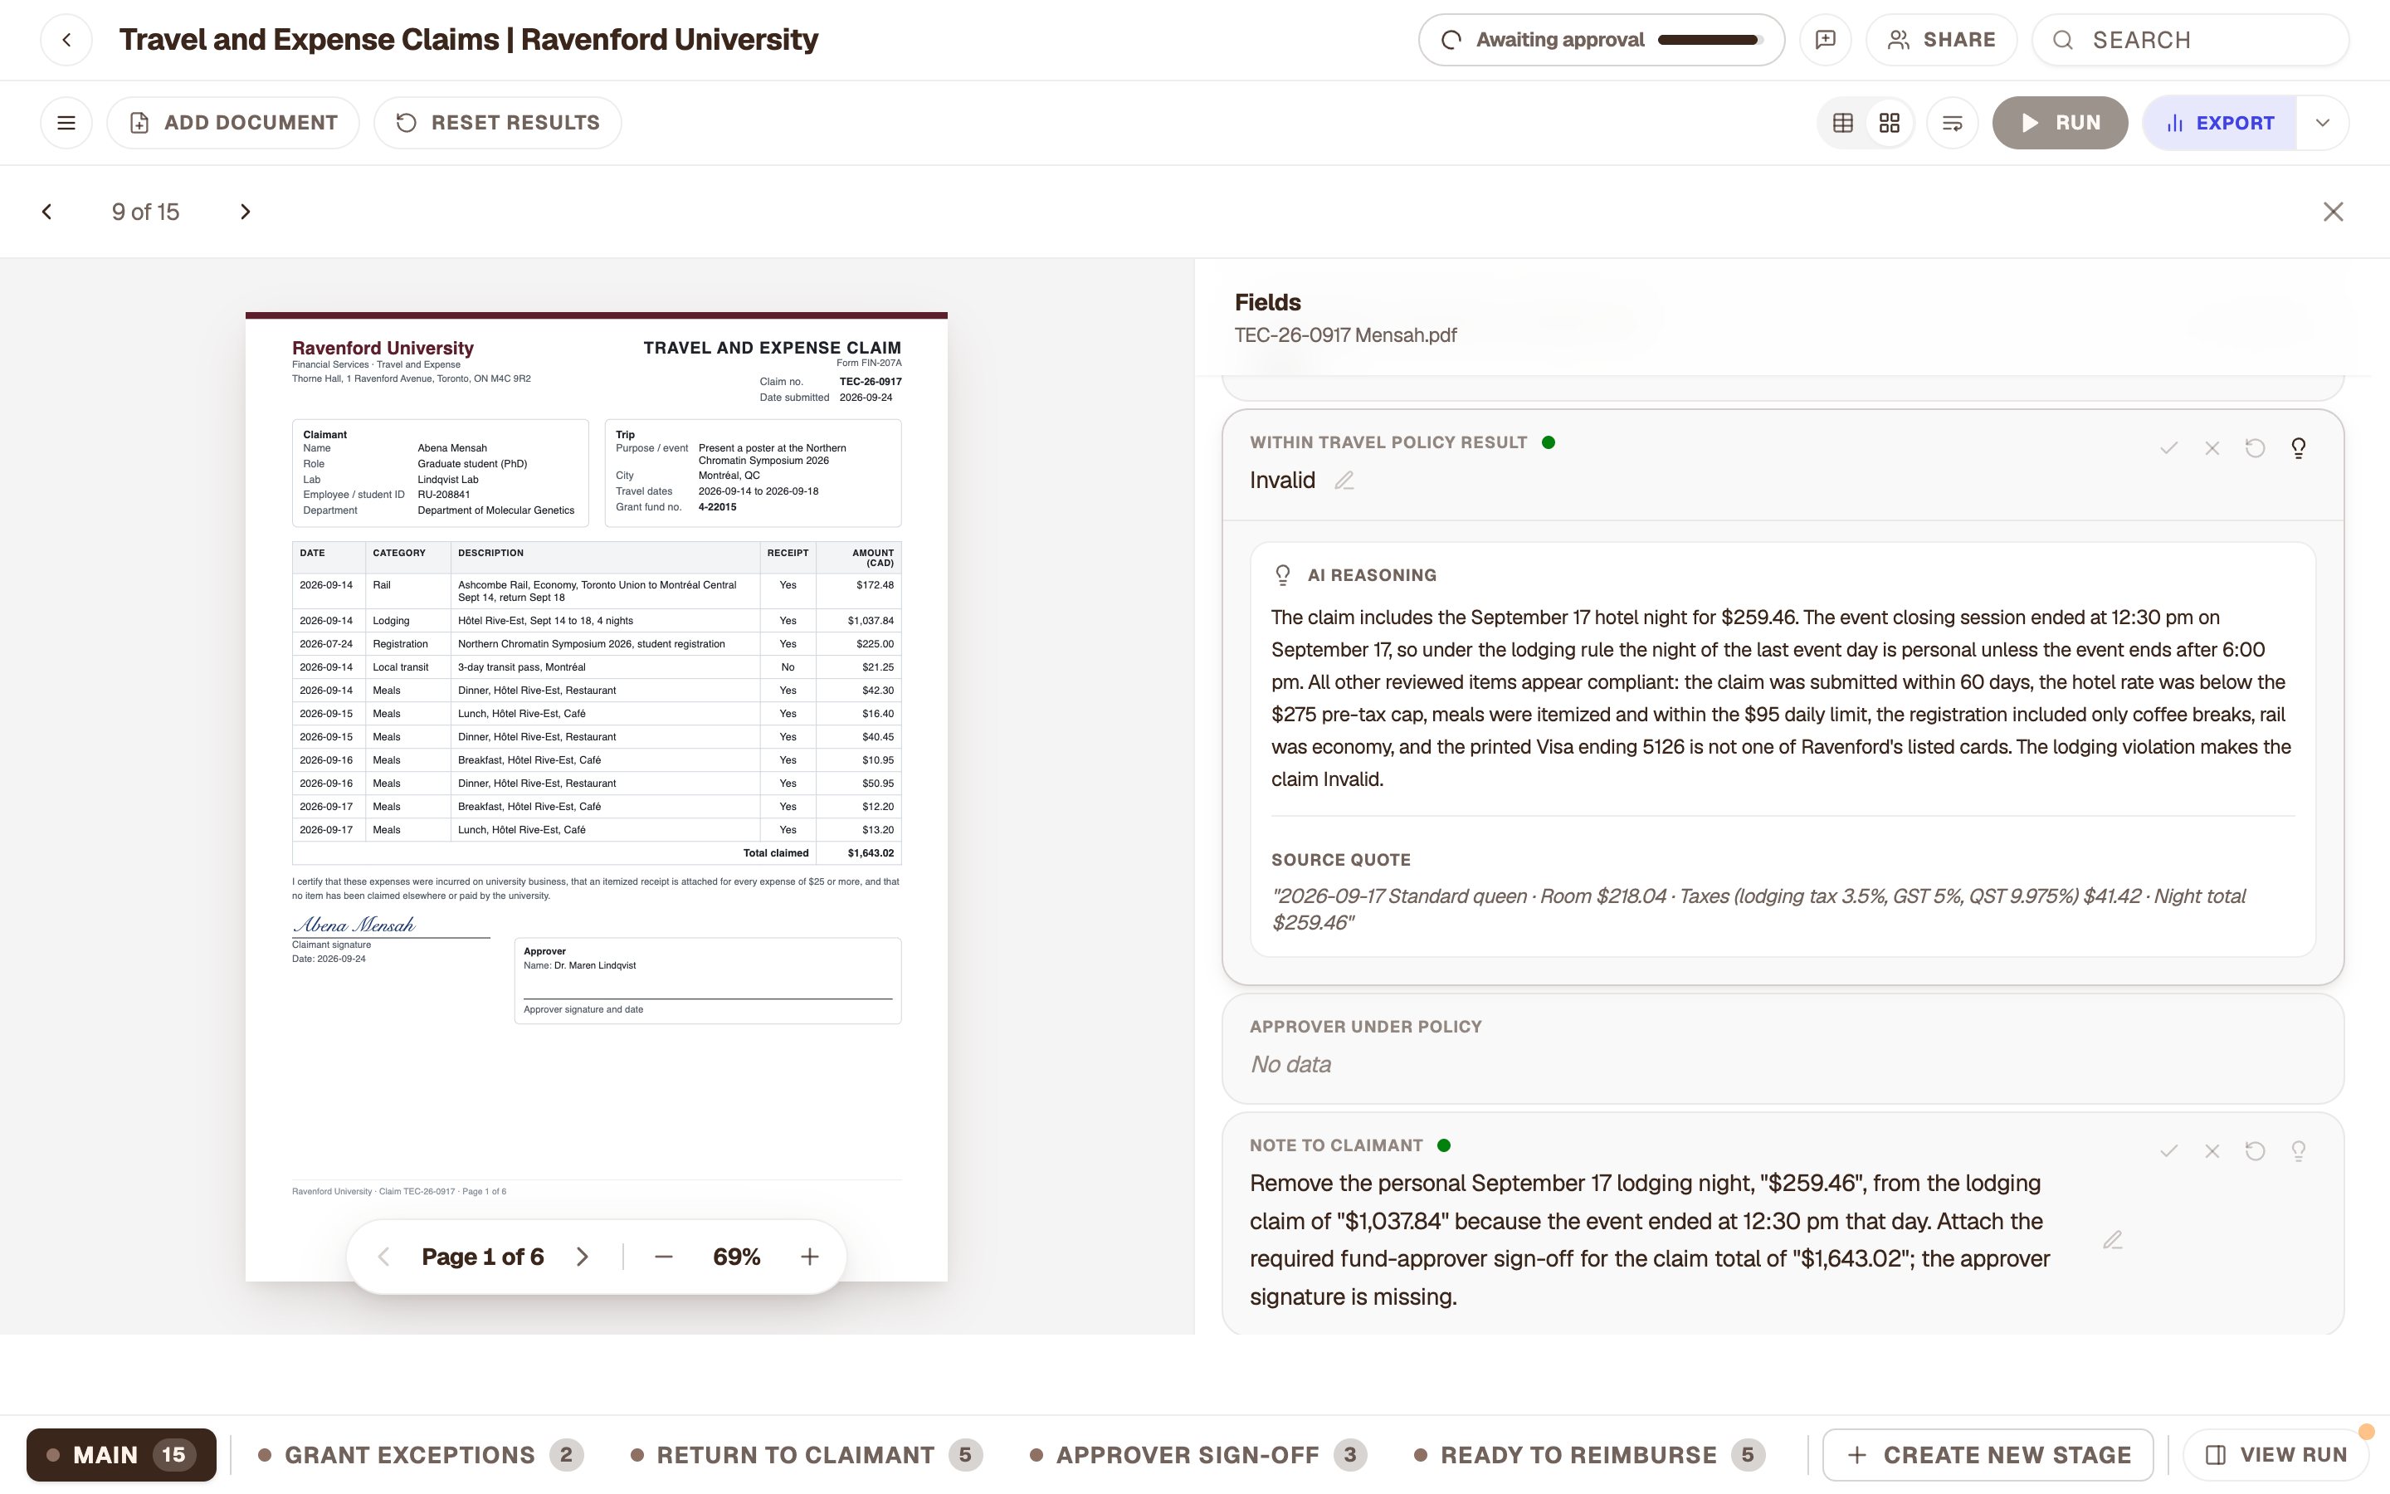Screen dimensions: 2390x1494
Task: Focus the Search field
Action: tap(2189, 40)
